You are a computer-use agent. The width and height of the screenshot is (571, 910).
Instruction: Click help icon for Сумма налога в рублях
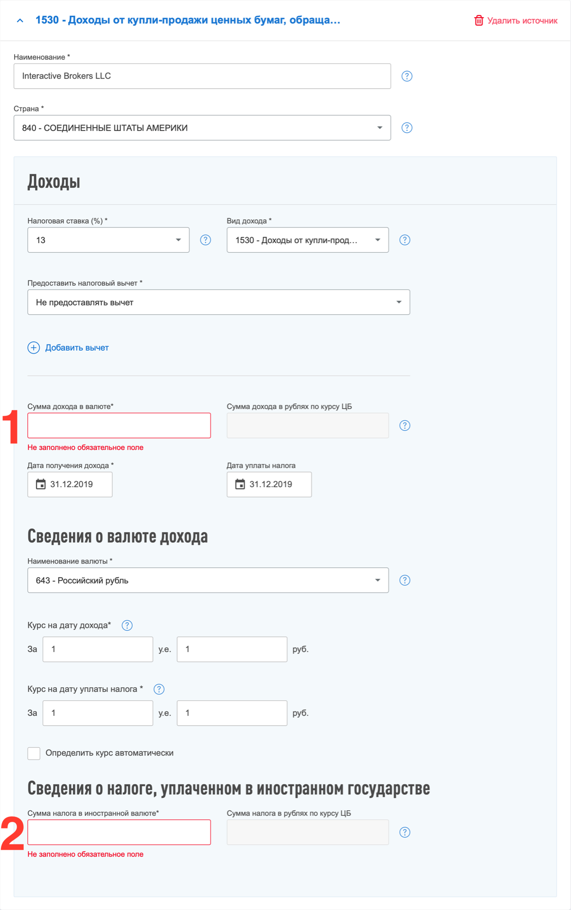click(x=404, y=832)
